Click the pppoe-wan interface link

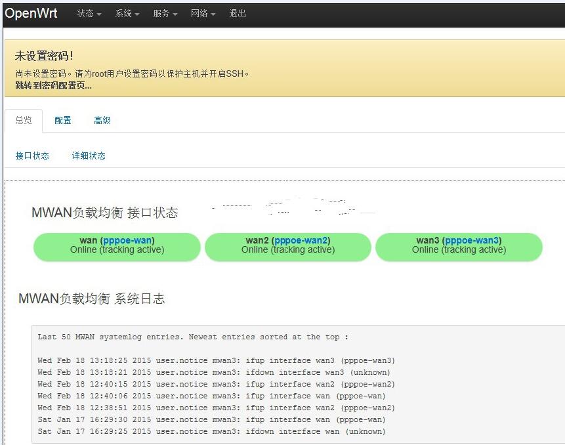[x=127, y=240]
